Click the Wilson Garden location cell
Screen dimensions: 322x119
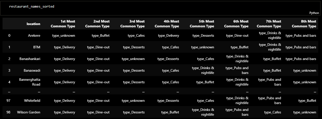point(29,112)
